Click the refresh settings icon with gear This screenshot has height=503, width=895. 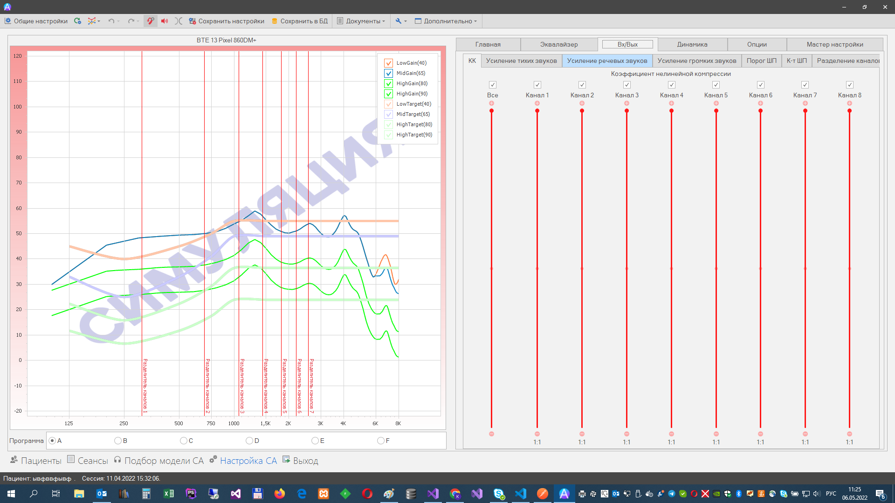pos(77,21)
